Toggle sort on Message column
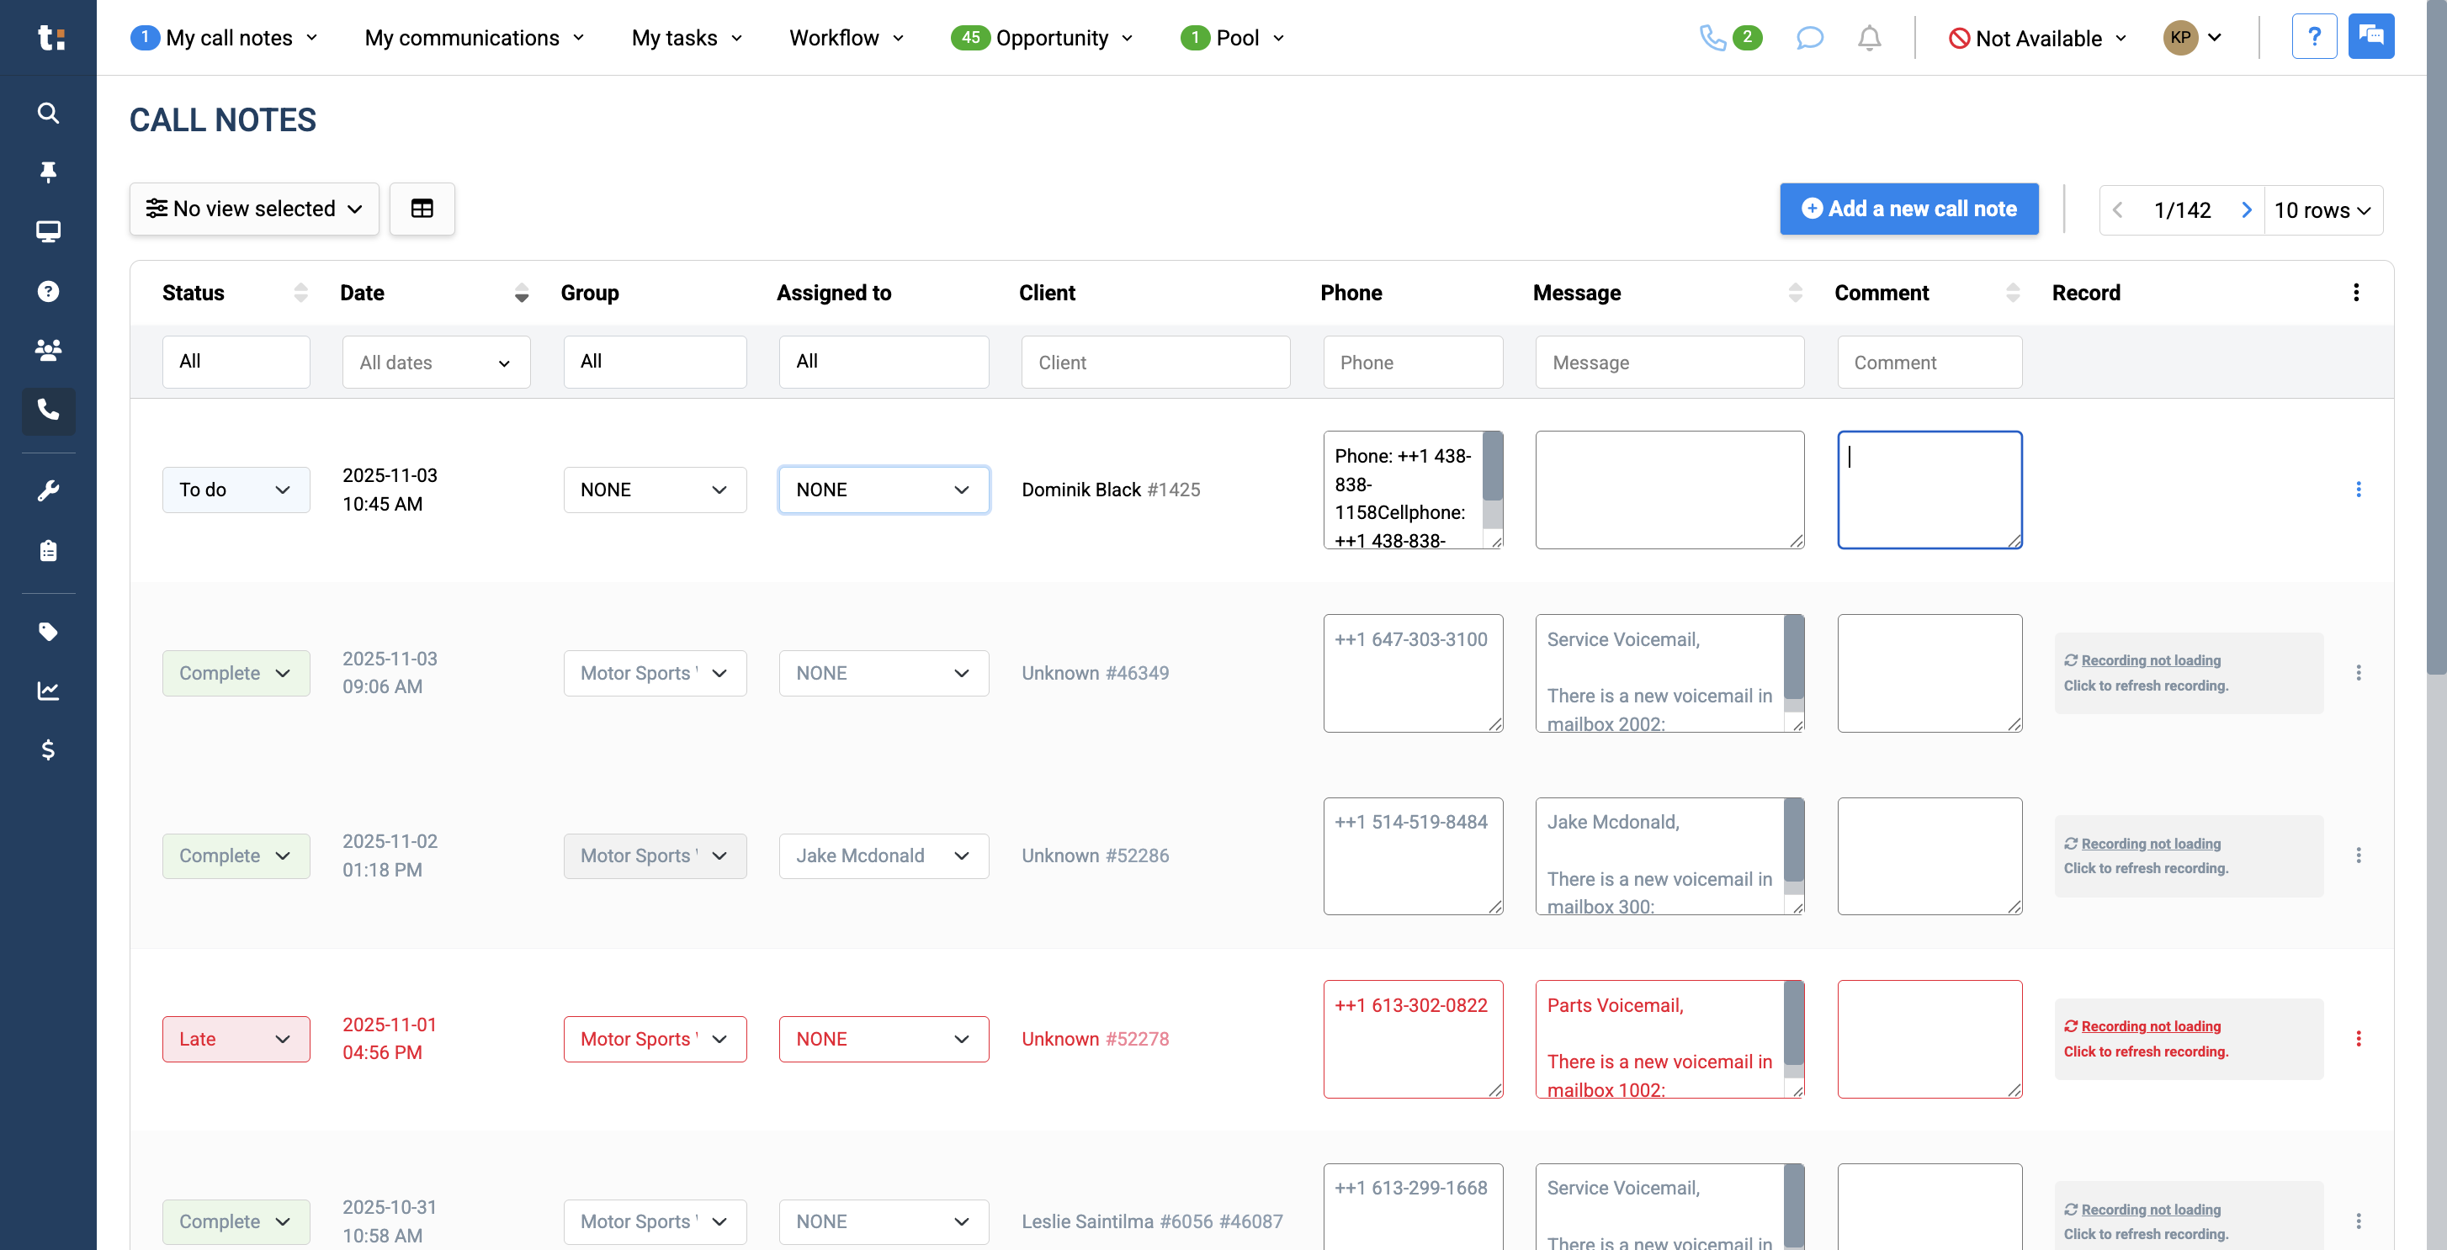2447x1250 pixels. [x=1794, y=293]
